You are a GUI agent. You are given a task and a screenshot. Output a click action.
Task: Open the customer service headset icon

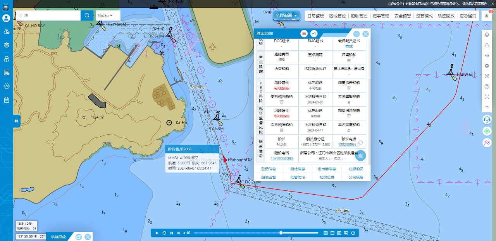click(487, 120)
